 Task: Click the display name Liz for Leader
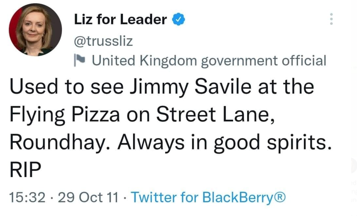pyautogui.click(x=120, y=20)
